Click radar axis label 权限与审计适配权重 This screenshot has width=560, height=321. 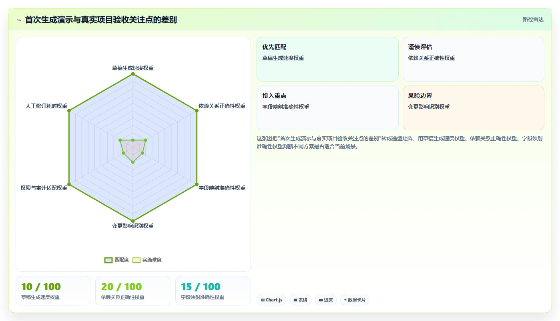(x=44, y=188)
